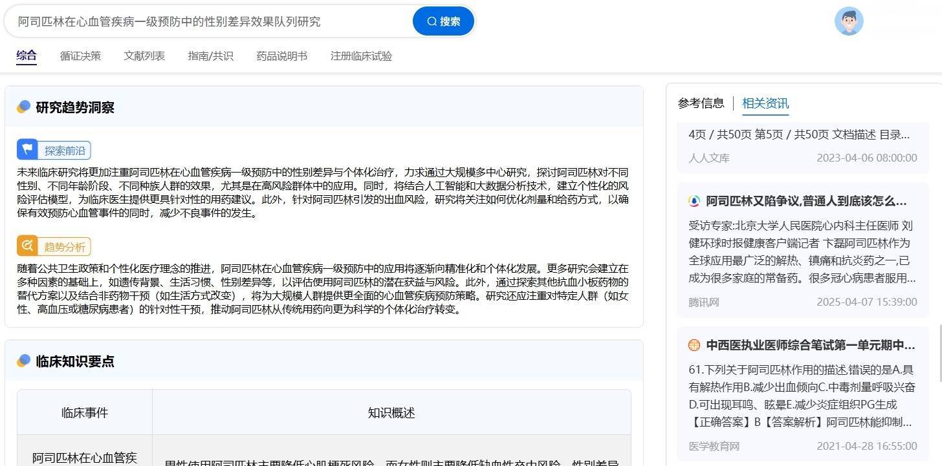Click the orange pen icon on 趋势分析 badge

tap(27, 246)
